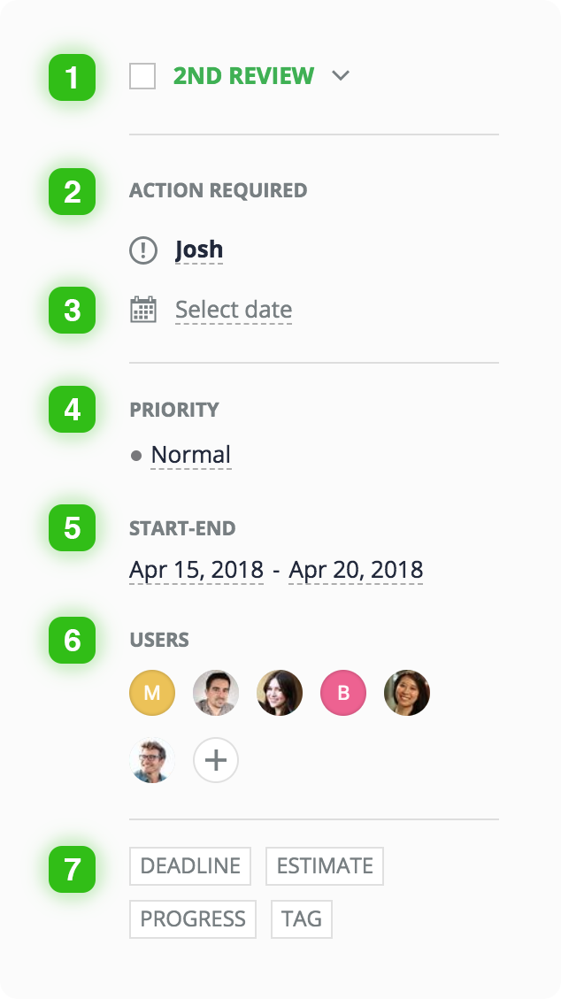Edit end date Apr 20, 2018

pos(356,570)
